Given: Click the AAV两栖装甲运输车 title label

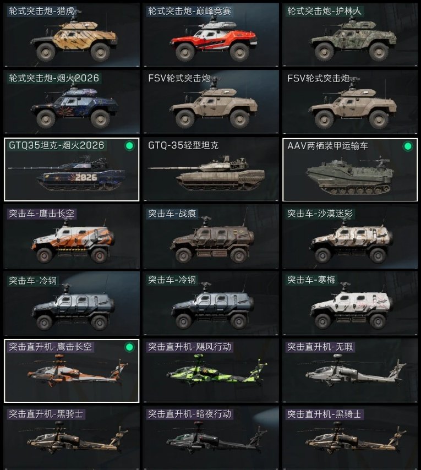Looking at the screenshot, I should tap(327, 146).
